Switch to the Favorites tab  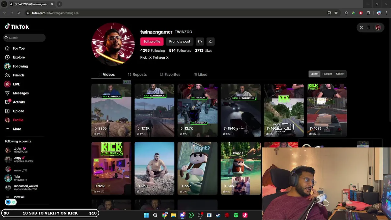(170, 75)
